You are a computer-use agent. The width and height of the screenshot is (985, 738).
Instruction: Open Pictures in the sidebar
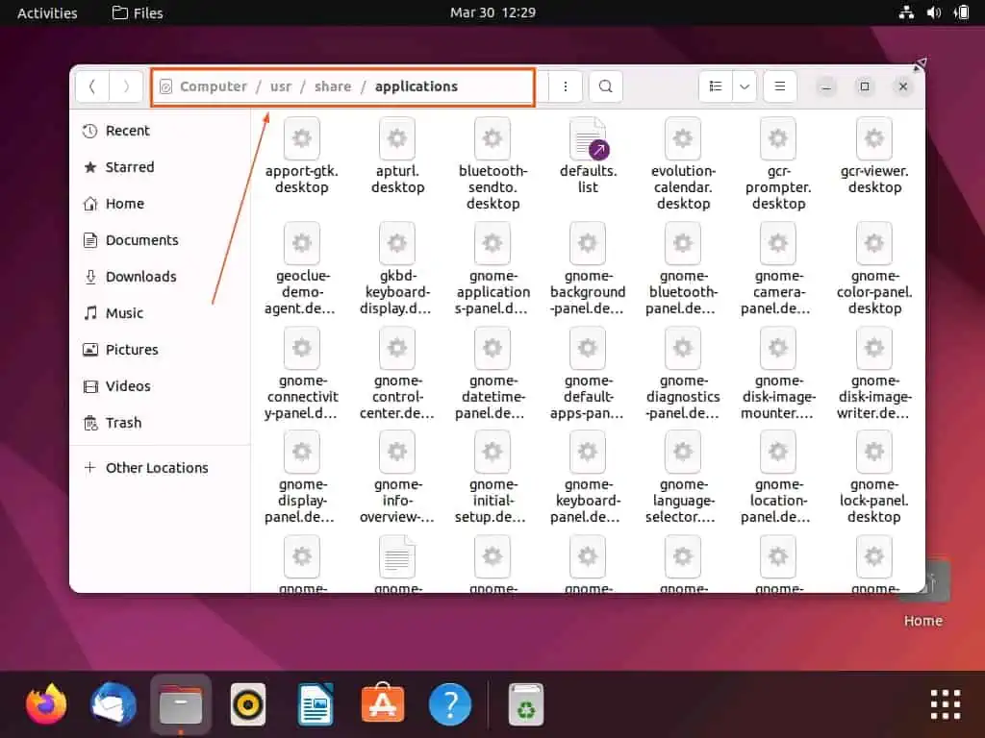(x=161, y=350)
